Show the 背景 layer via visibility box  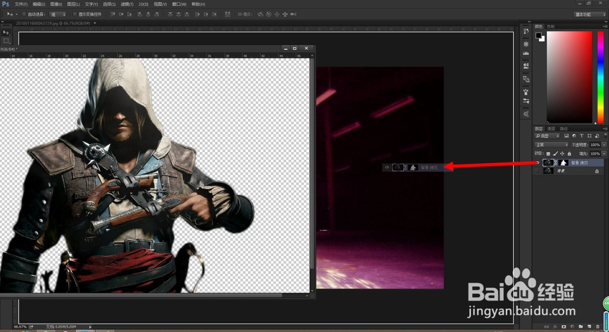click(x=537, y=171)
